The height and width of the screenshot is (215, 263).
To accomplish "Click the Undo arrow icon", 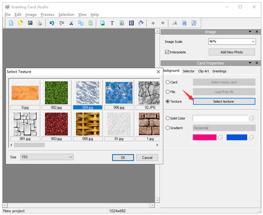I will (52, 23).
